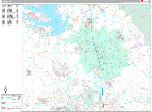Open the 77316 MONTGOMERY index row
The width and height of the screenshot is (152, 112).
[11, 13]
